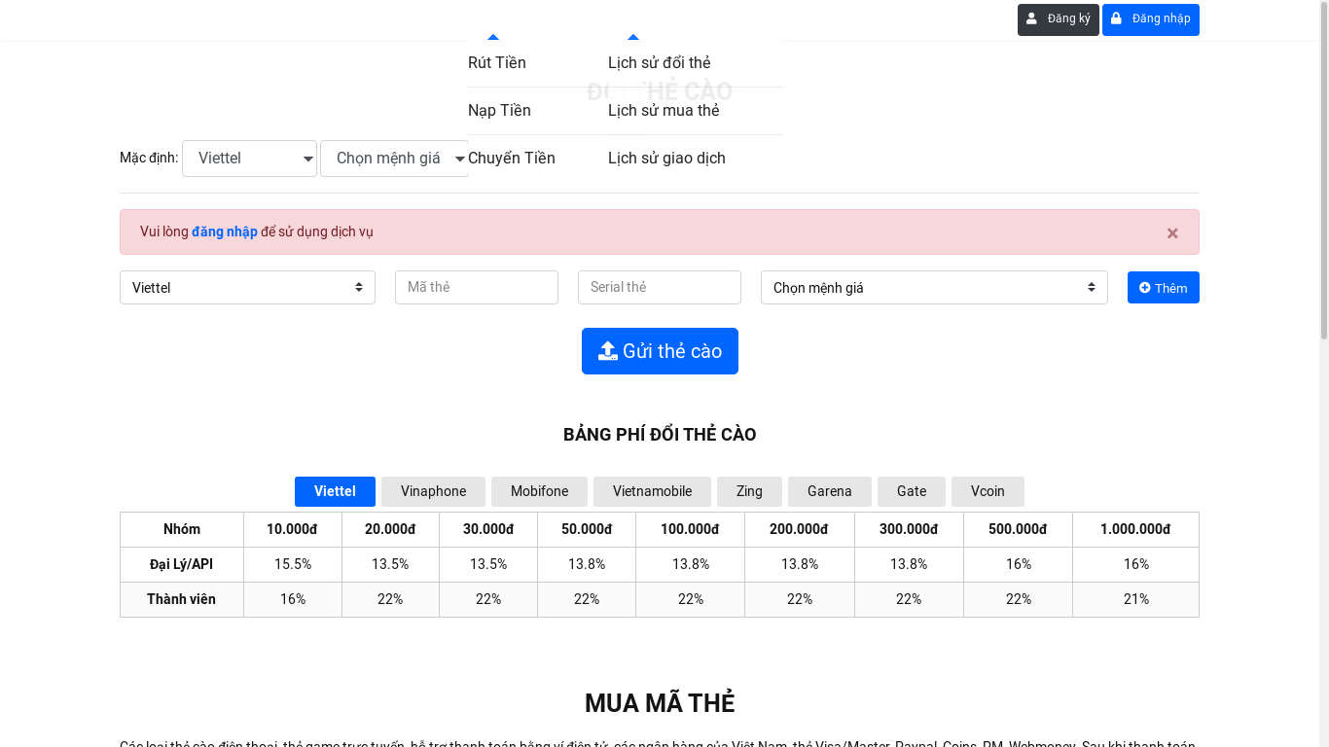This screenshot has width=1329, height=747.
Task: Click the Đăng ký button
Action: pyautogui.click(x=1058, y=19)
